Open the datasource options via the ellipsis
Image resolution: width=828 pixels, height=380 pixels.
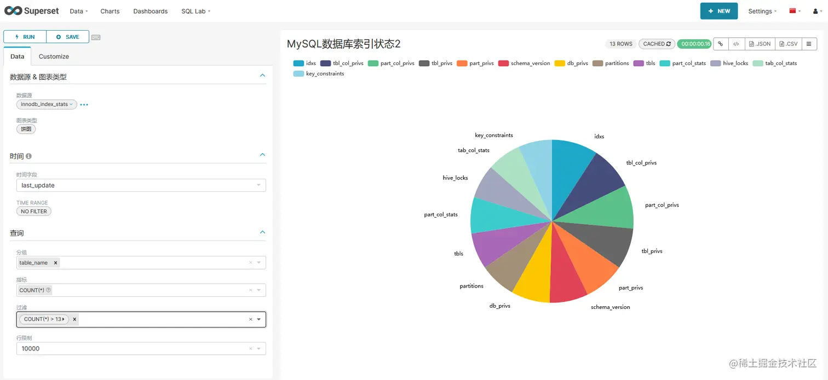[84, 104]
